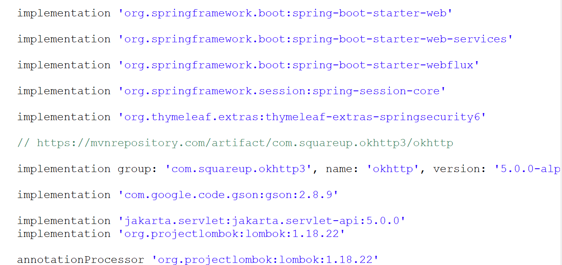This screenshot has height=265, width=562.
Task: Click the 'version:' label on okhttp line
Action: point(460,169)
